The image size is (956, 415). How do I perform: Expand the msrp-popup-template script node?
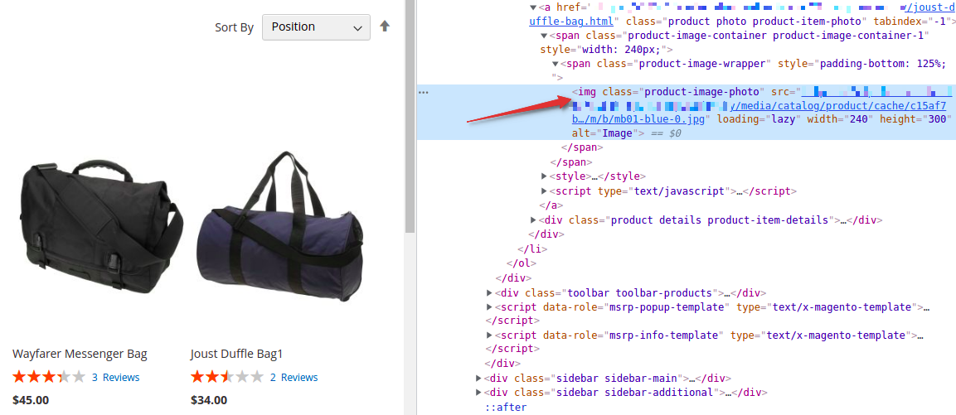489,306
